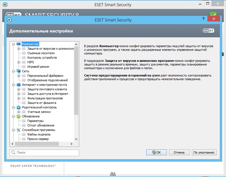Click the page icon beside Учетные записи
The image size is (226, 177).
click(x=24, y=112)
